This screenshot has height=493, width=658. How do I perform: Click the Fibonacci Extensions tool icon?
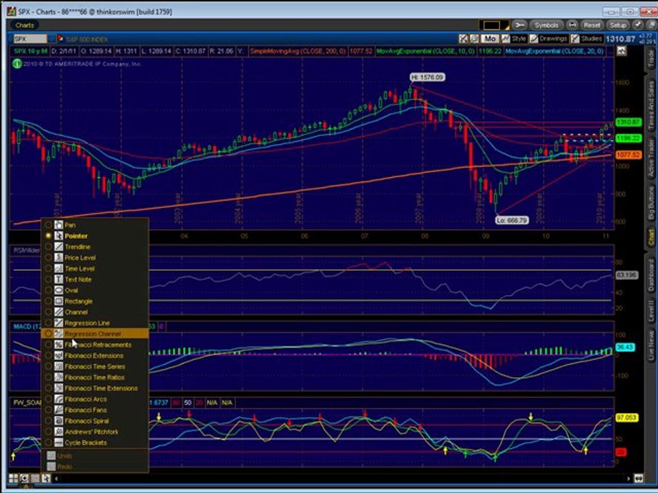point(58,355)
